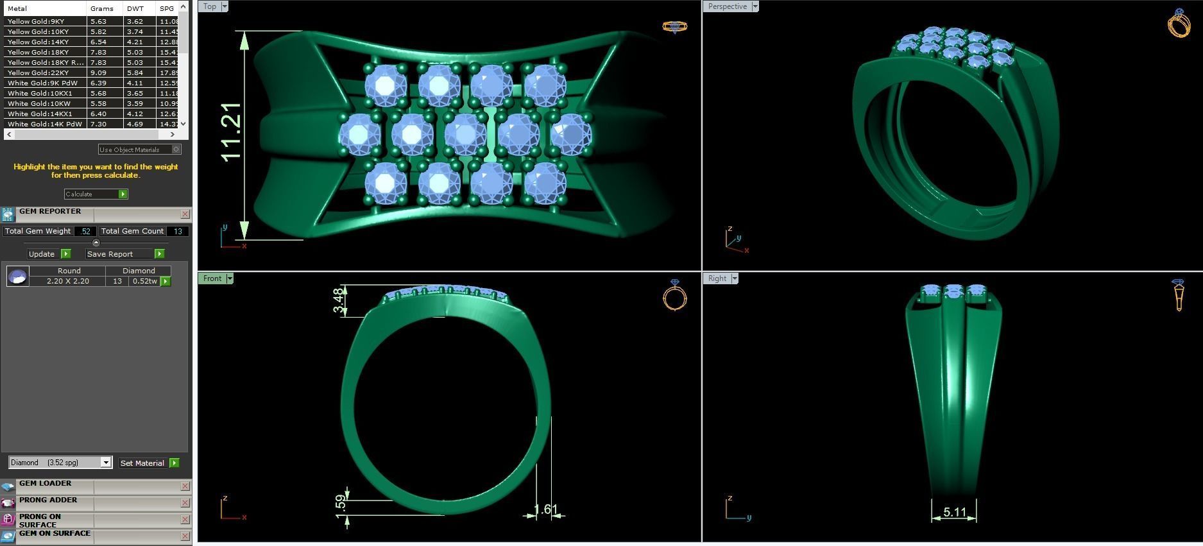The height and width of the screenshot is (546, 1203).
Task: Select the Top viewport label
Action: point(210,6)
